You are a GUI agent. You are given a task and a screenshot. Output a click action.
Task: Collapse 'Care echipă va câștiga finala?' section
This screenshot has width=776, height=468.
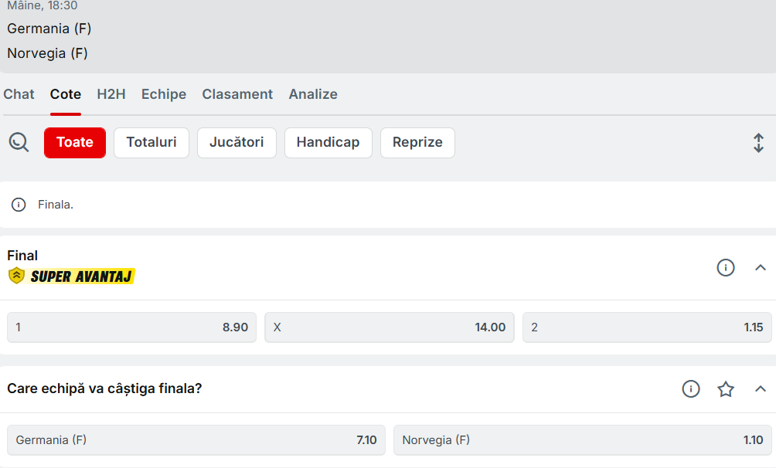760,388
